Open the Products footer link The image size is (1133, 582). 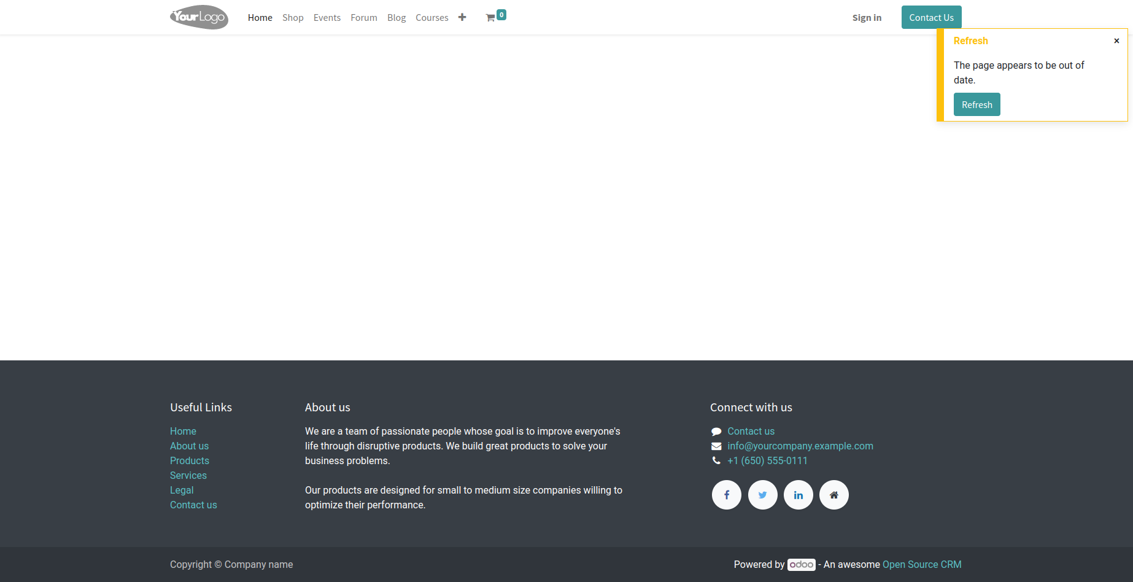(190, 460)
